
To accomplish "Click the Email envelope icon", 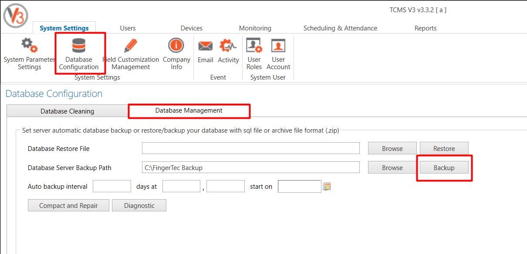I will point(205,46).
